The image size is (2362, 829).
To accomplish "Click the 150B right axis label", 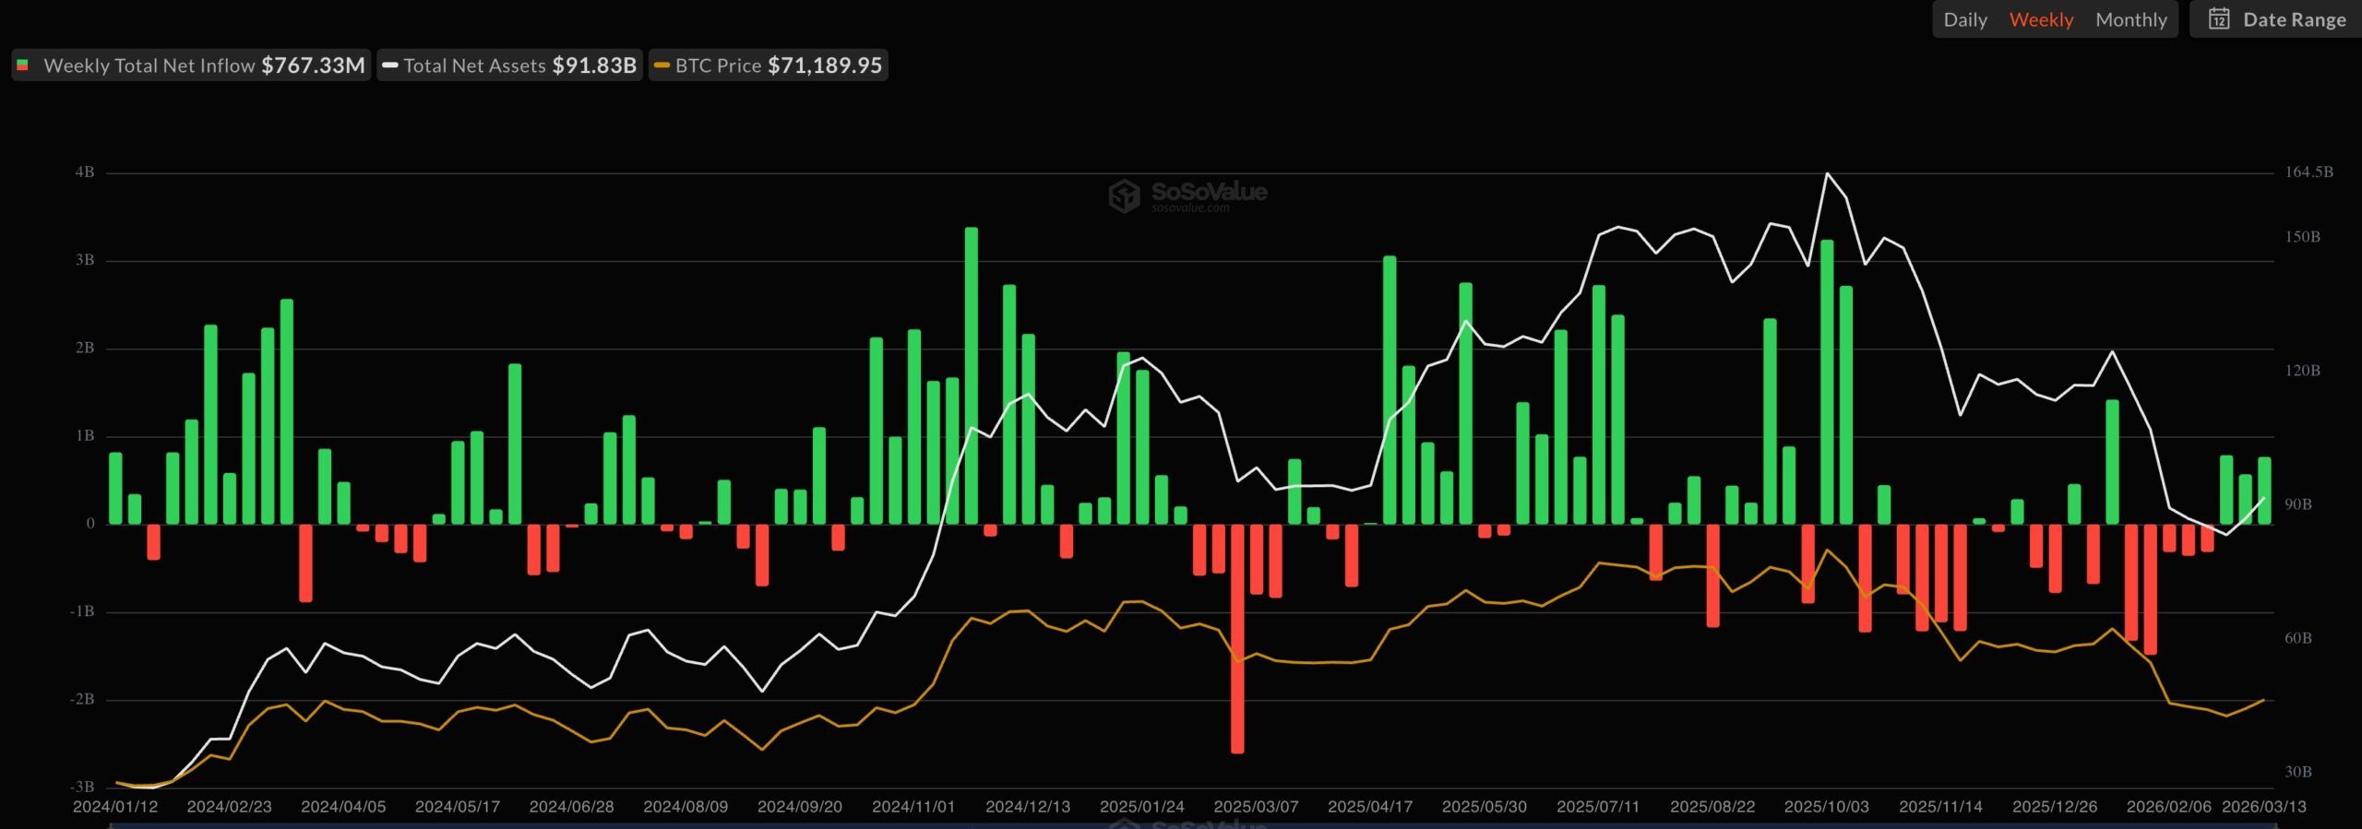I will (2303, 237).
